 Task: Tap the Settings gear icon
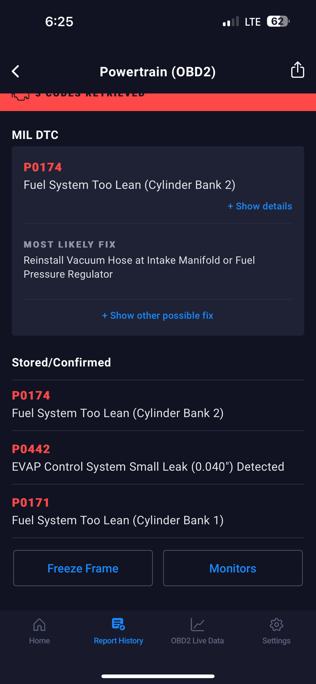[276, 625]
